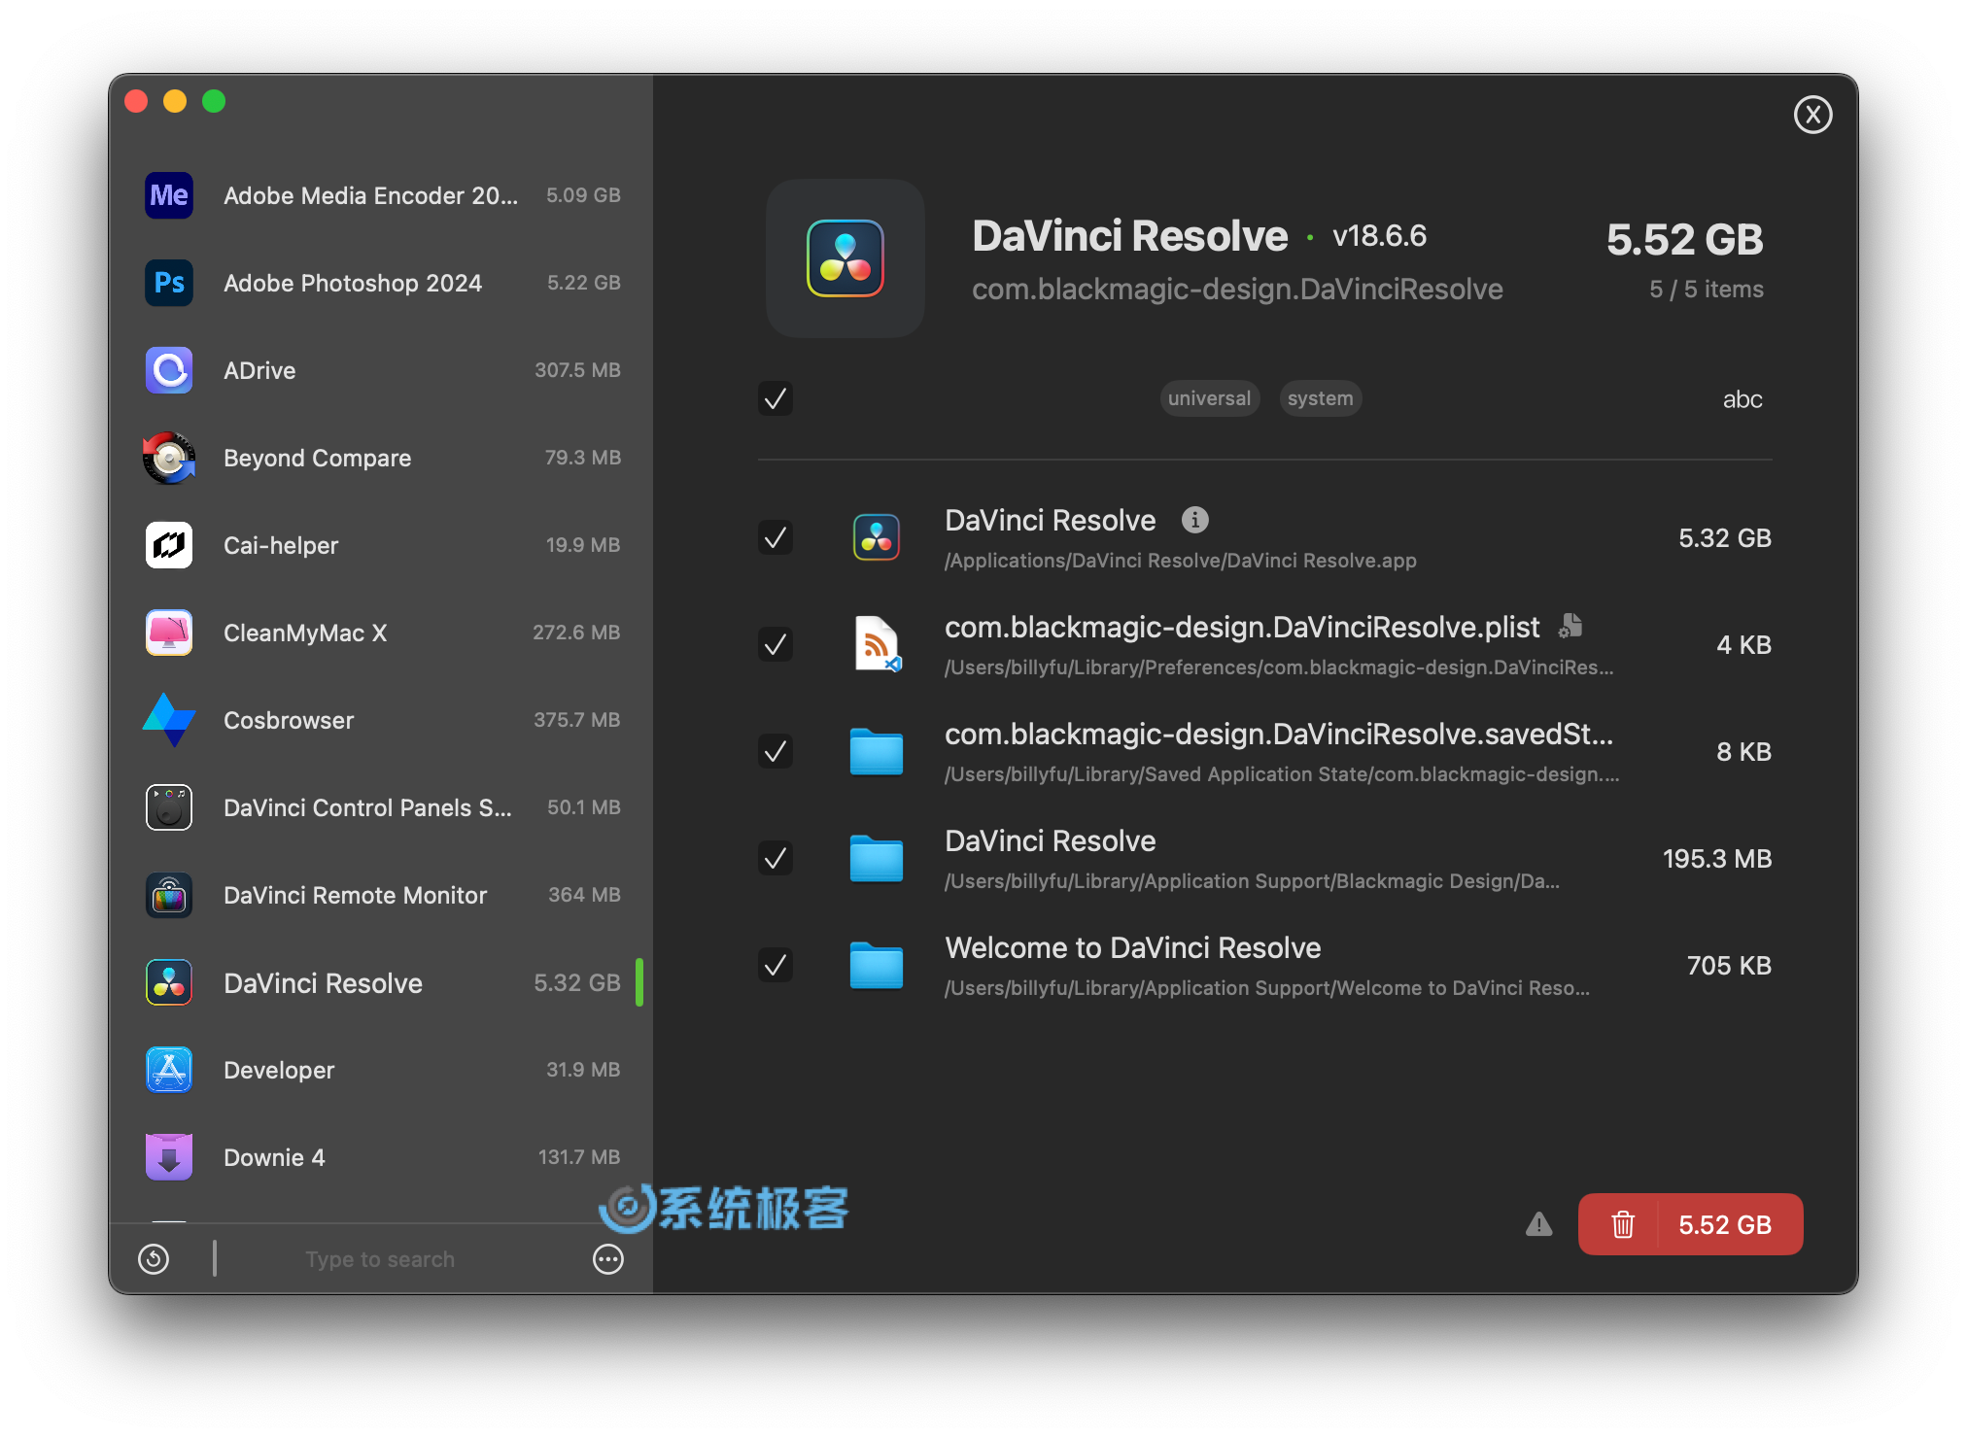Select ADrive in the app list
This screenshot has height=1438, width=1967.
click(381, 370)
